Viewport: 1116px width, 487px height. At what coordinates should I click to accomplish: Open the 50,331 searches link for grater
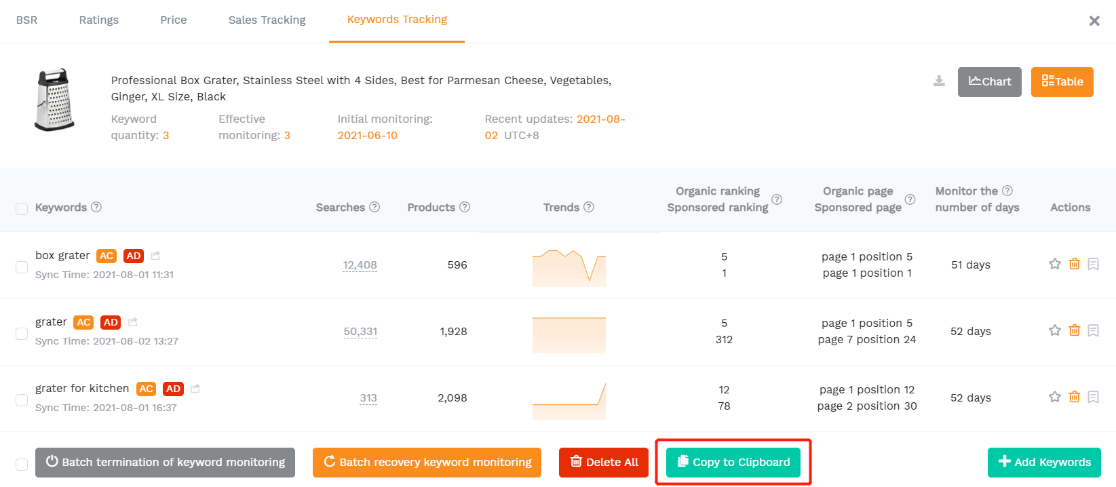pos(360,332)
